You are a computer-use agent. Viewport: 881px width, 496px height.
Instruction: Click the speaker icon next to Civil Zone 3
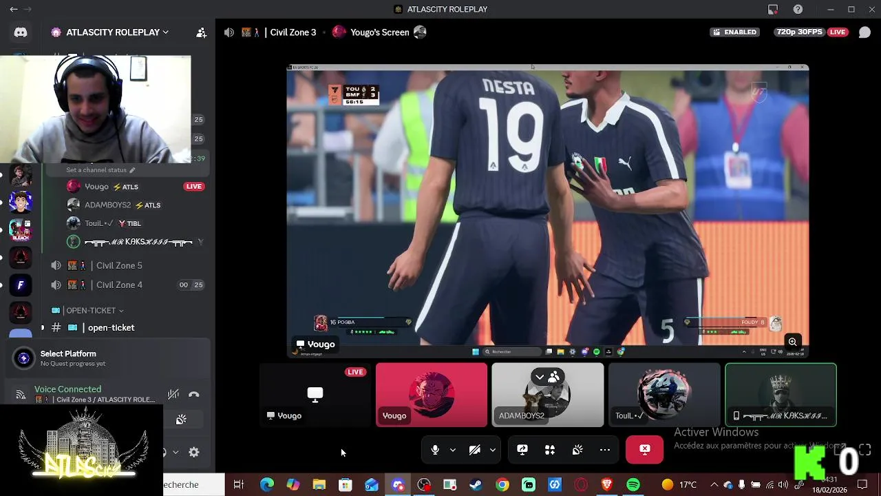[x=229, y=32]
